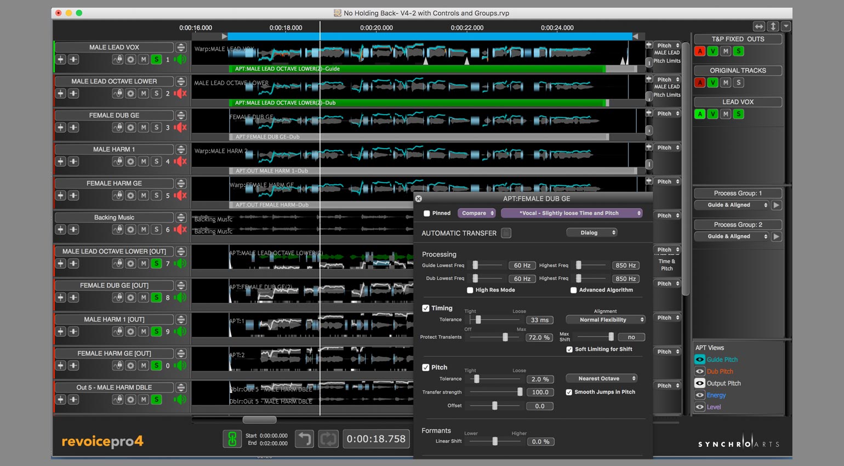Toggle Smooth Jumps in Pitch checkbox
844x466 pixels.
coord(569,392)
